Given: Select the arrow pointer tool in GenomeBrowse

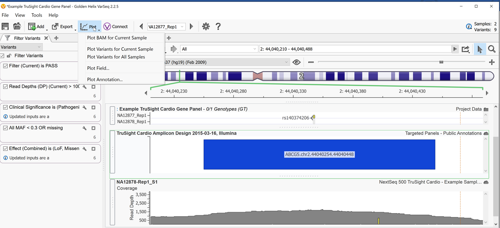Looking at the screenshot, I should click(x=479, y=49).
